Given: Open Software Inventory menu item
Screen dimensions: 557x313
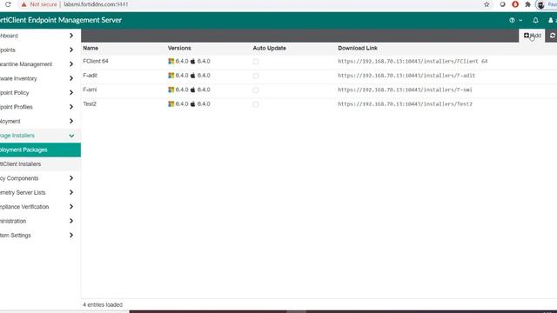Looking at the screenshot, I should 40,78.
